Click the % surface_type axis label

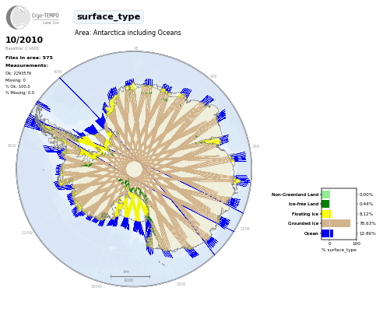click(x=339, y=250)
